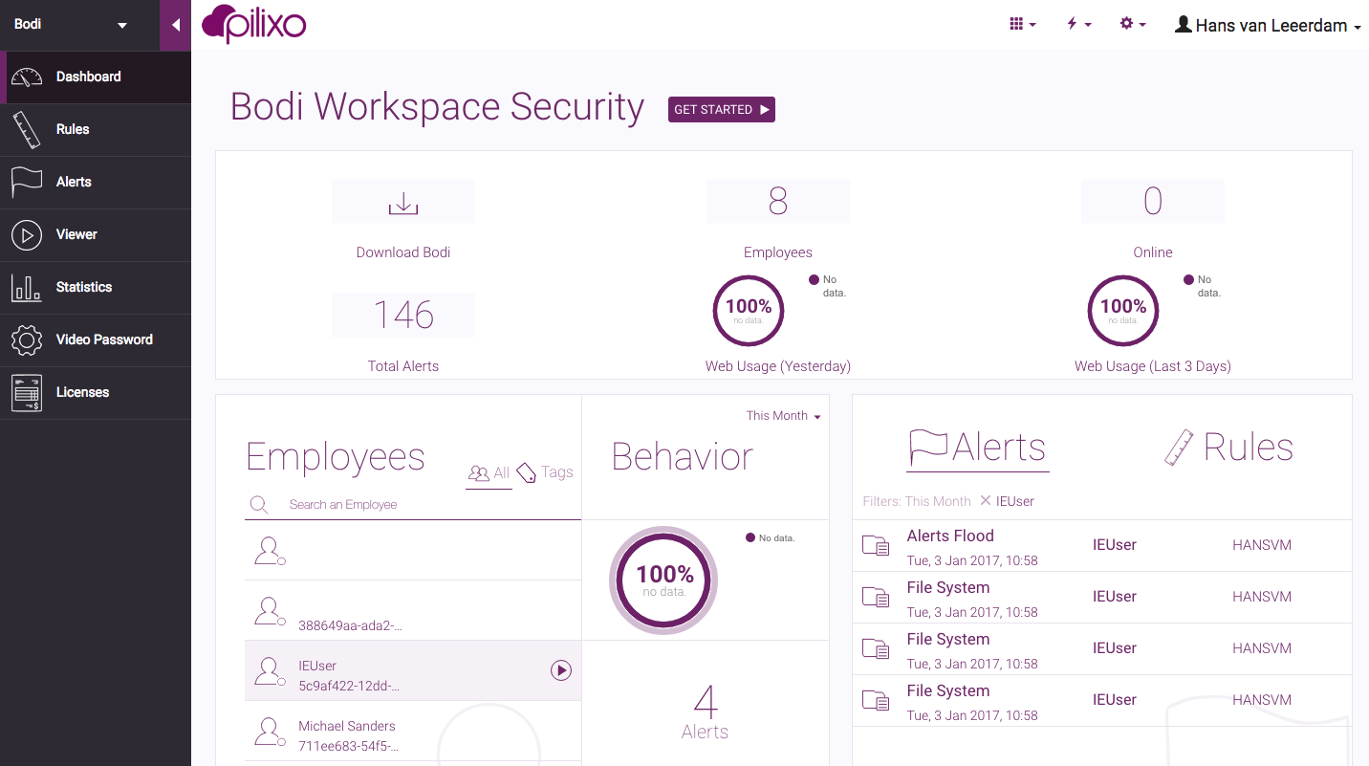Open the Bodi workspace dropdown
Viewport: 1369px width, 766px height.
point(71,25)
